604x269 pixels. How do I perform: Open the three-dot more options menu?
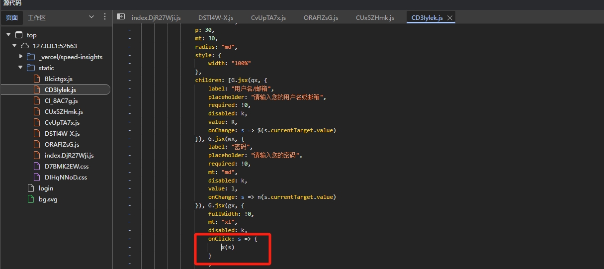point(104,17)
